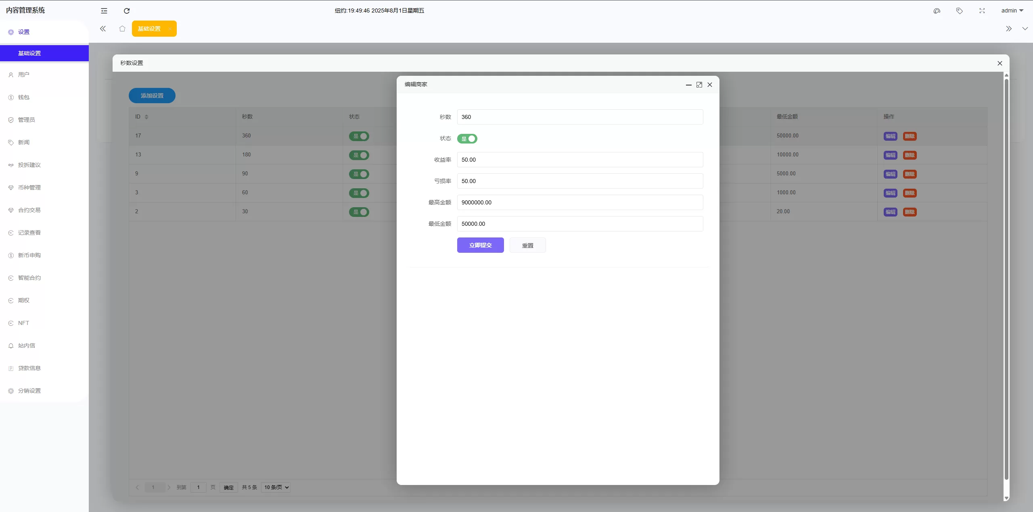
Task: Expand the tab options chevron dropdown
Action: 1025,29
